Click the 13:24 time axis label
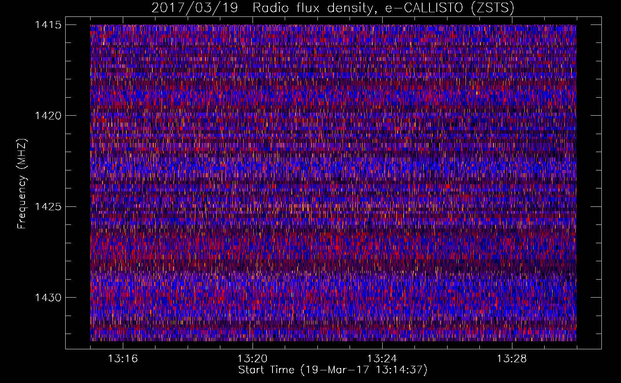 [x=382, y=358]
